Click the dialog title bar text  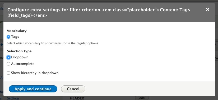tap(99, 13)
